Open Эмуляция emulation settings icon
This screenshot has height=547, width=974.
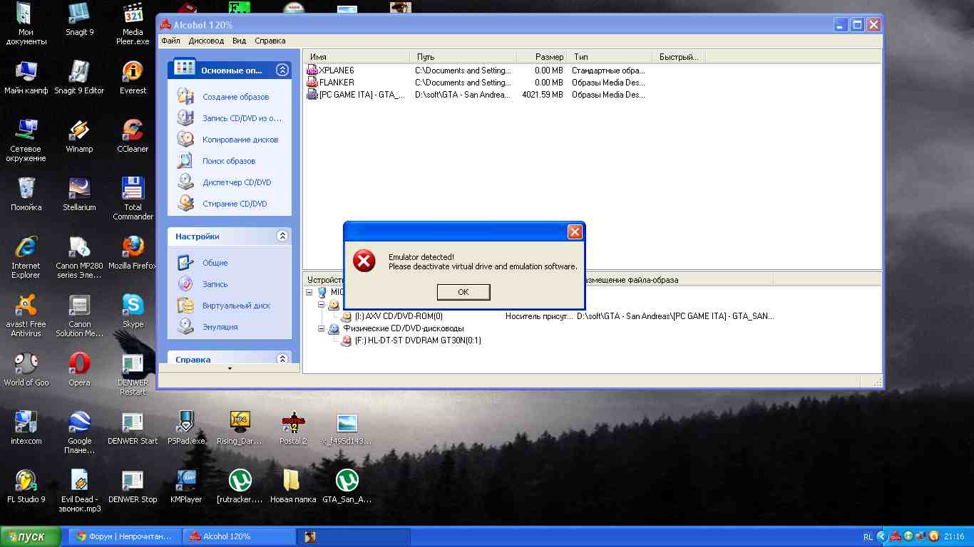(x=185, y=327)
